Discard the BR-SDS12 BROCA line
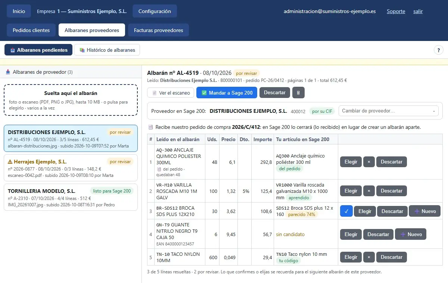Image resolution: width=448 pixels, height=283 pixels. pyautogui.click(x=392, y=211)
